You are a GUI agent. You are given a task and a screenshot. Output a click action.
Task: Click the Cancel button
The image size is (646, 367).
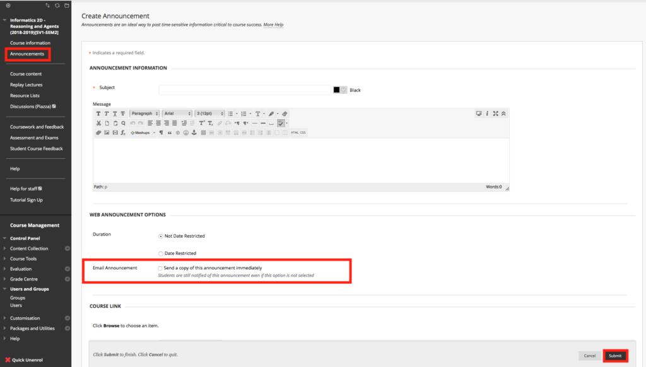click(x=590, y=356)
